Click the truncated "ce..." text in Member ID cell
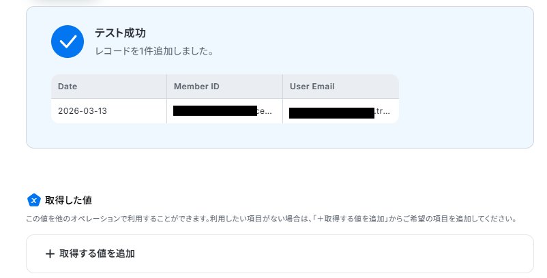The image size is (547, 278). point(267,111)
